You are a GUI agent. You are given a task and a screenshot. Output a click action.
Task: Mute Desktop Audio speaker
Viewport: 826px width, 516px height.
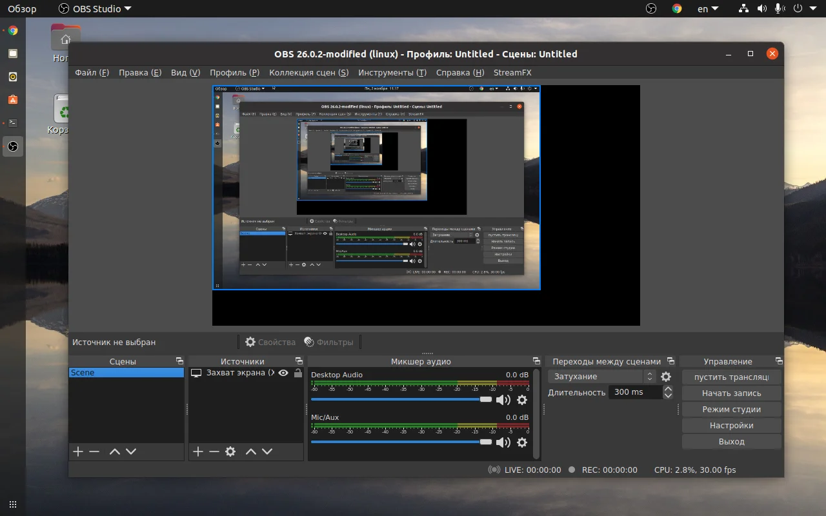tap(503, 400)
